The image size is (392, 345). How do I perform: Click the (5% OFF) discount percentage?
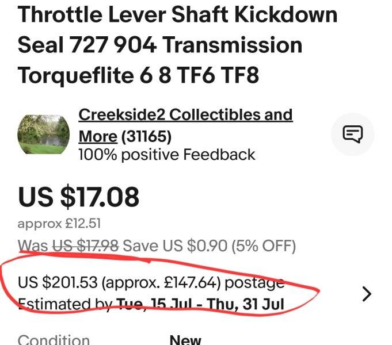click(x=263, y=246)
